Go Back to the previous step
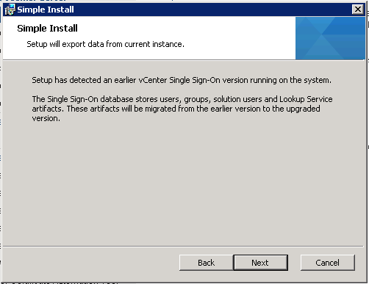The image size is (369, 284). pyautogui.click(x=207, y=263)
